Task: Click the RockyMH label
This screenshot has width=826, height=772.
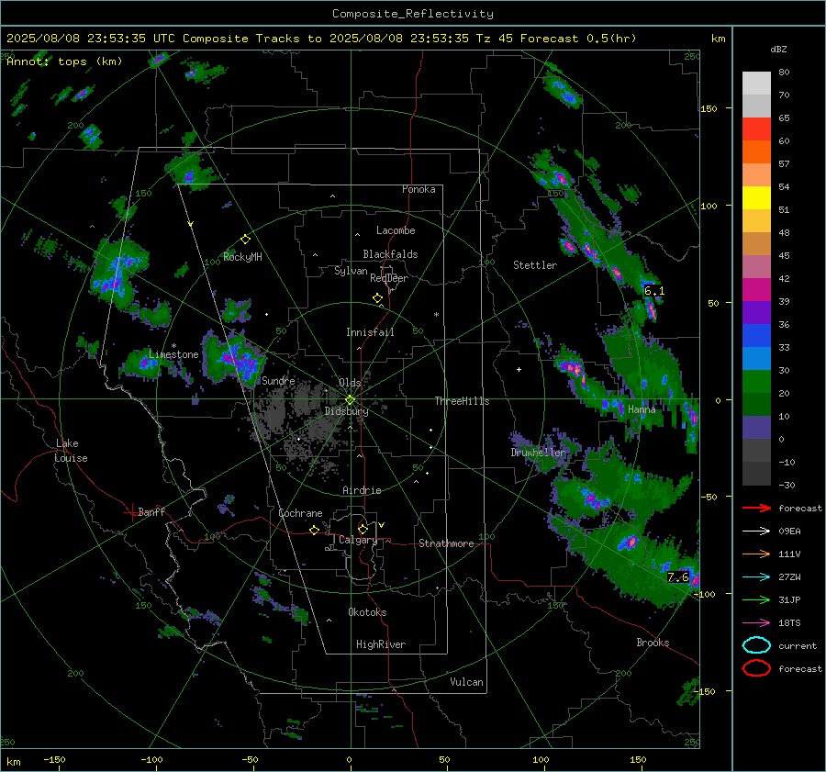Action: pyautogui.click(x=242, y=257)
